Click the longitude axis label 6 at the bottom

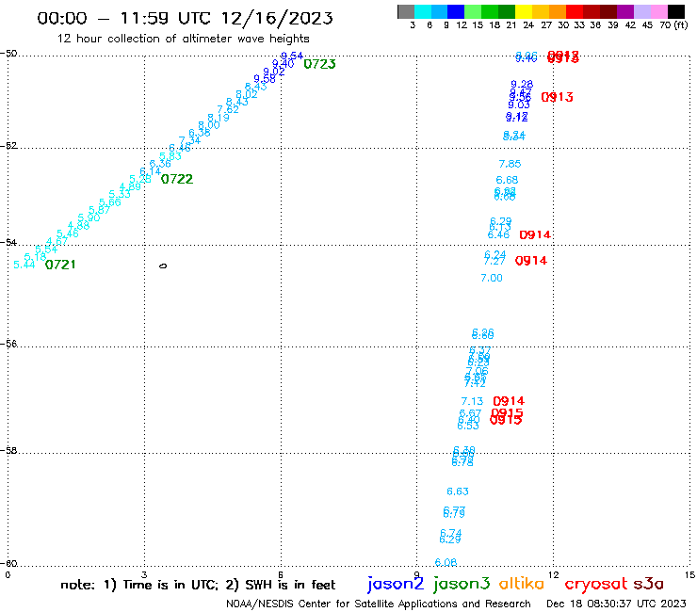[x=281, y=574]
